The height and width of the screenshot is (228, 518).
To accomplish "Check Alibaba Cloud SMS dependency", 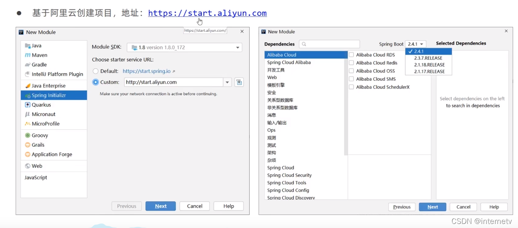I will point(351,79).
